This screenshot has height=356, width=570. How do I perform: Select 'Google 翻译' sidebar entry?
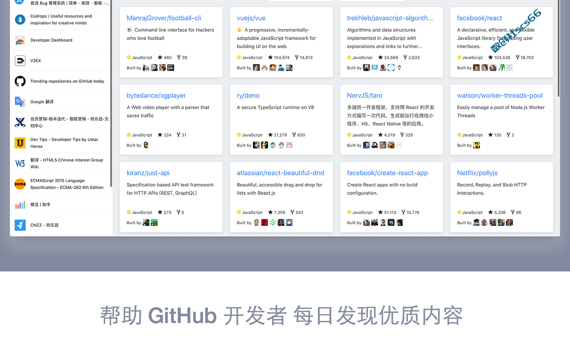point(42,102)
